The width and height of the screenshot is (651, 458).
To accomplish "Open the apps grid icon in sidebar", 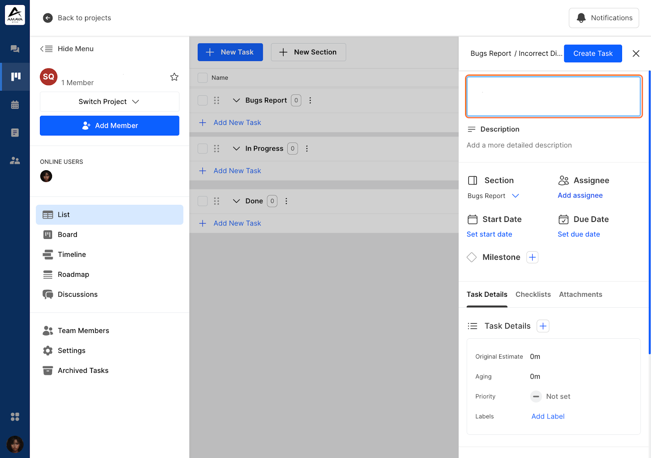I will [x=15, y=417].
